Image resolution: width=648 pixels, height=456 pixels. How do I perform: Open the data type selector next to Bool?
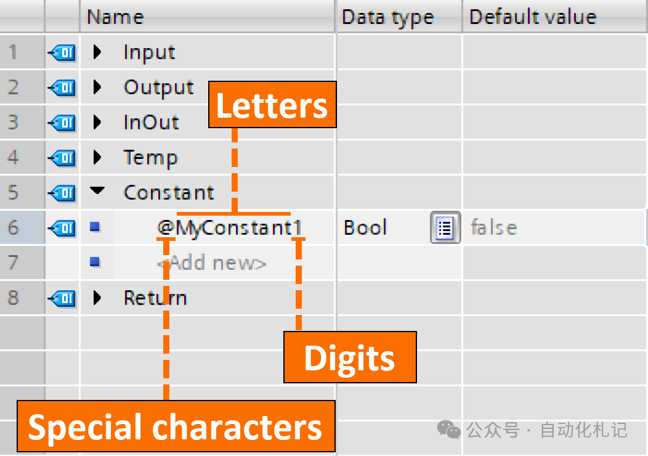coord(445,227)
